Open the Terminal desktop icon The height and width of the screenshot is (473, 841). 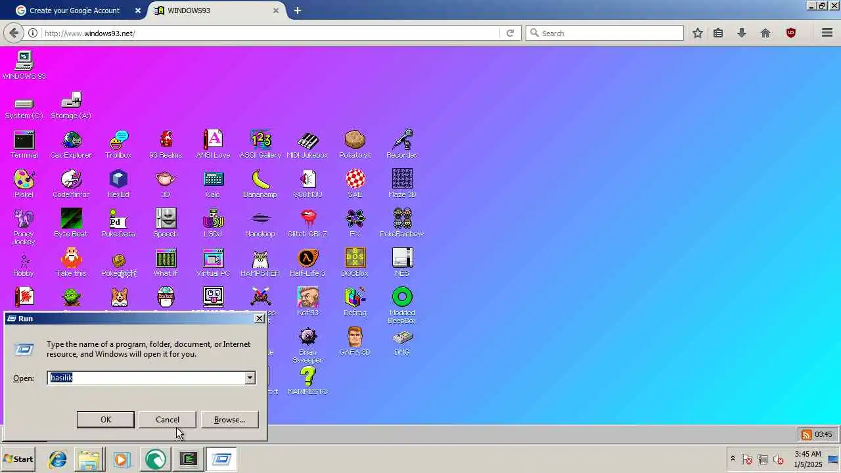[24, 145]
